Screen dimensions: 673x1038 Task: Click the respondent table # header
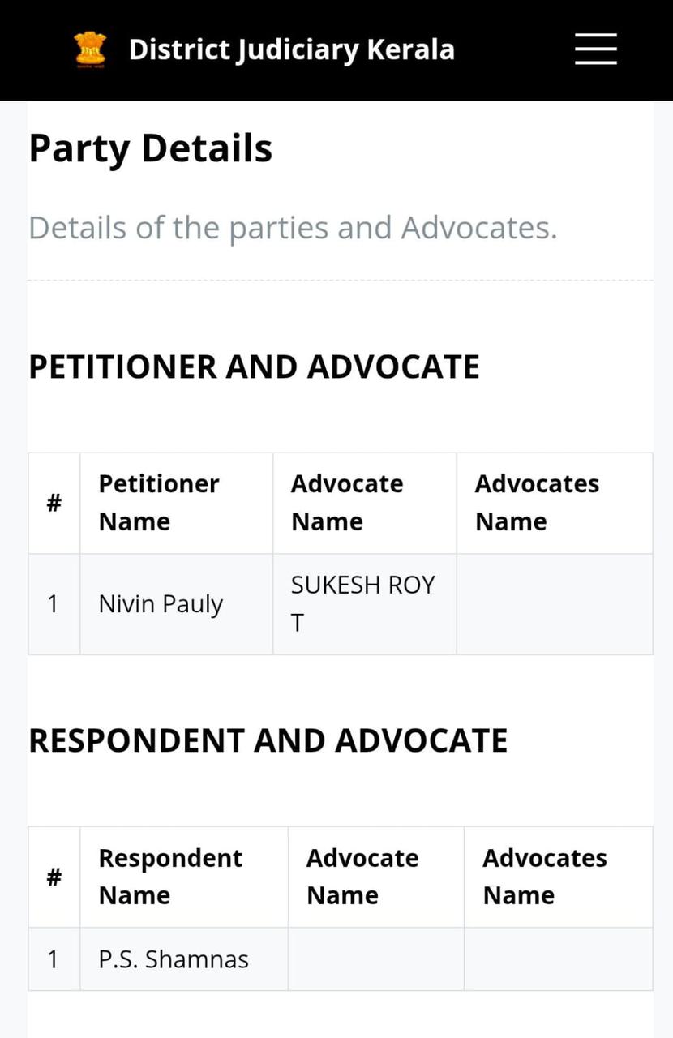coord(54,877)
